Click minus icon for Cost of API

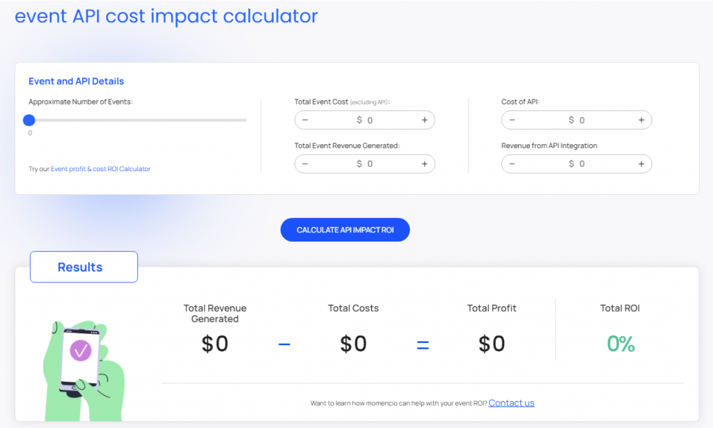pyautogui.click(x=512, y=120)
